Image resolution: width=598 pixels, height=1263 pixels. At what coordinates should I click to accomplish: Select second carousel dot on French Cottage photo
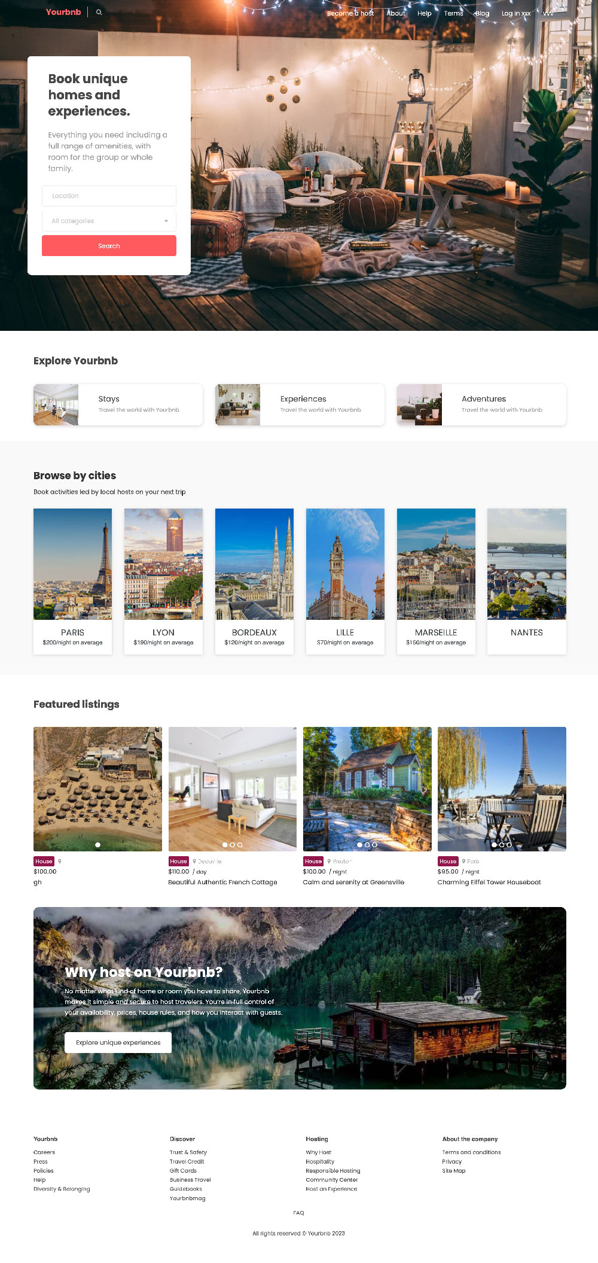tap(233, 845)
